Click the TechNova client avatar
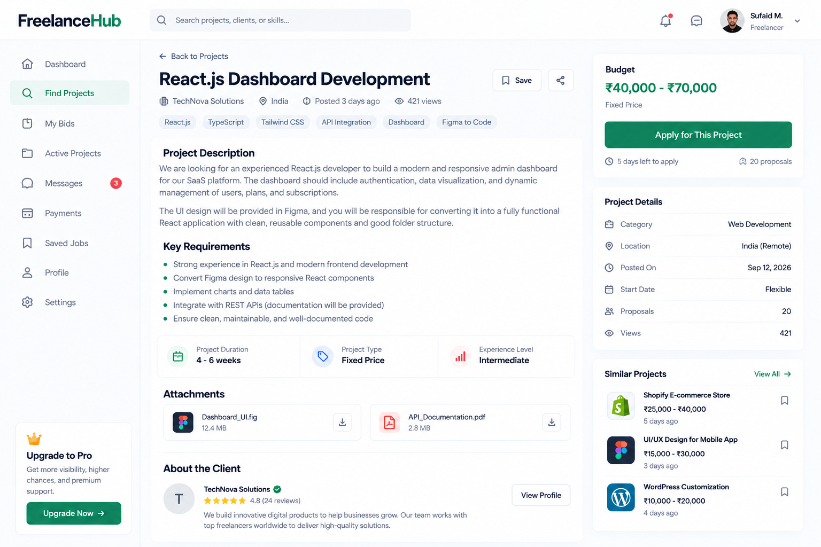Image resolution: width=821 pixels, height=547 pixels. click(x=179, y=499)
